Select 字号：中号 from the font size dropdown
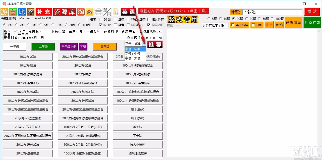Viewport: 322px width, 160px height. point(133,54)
